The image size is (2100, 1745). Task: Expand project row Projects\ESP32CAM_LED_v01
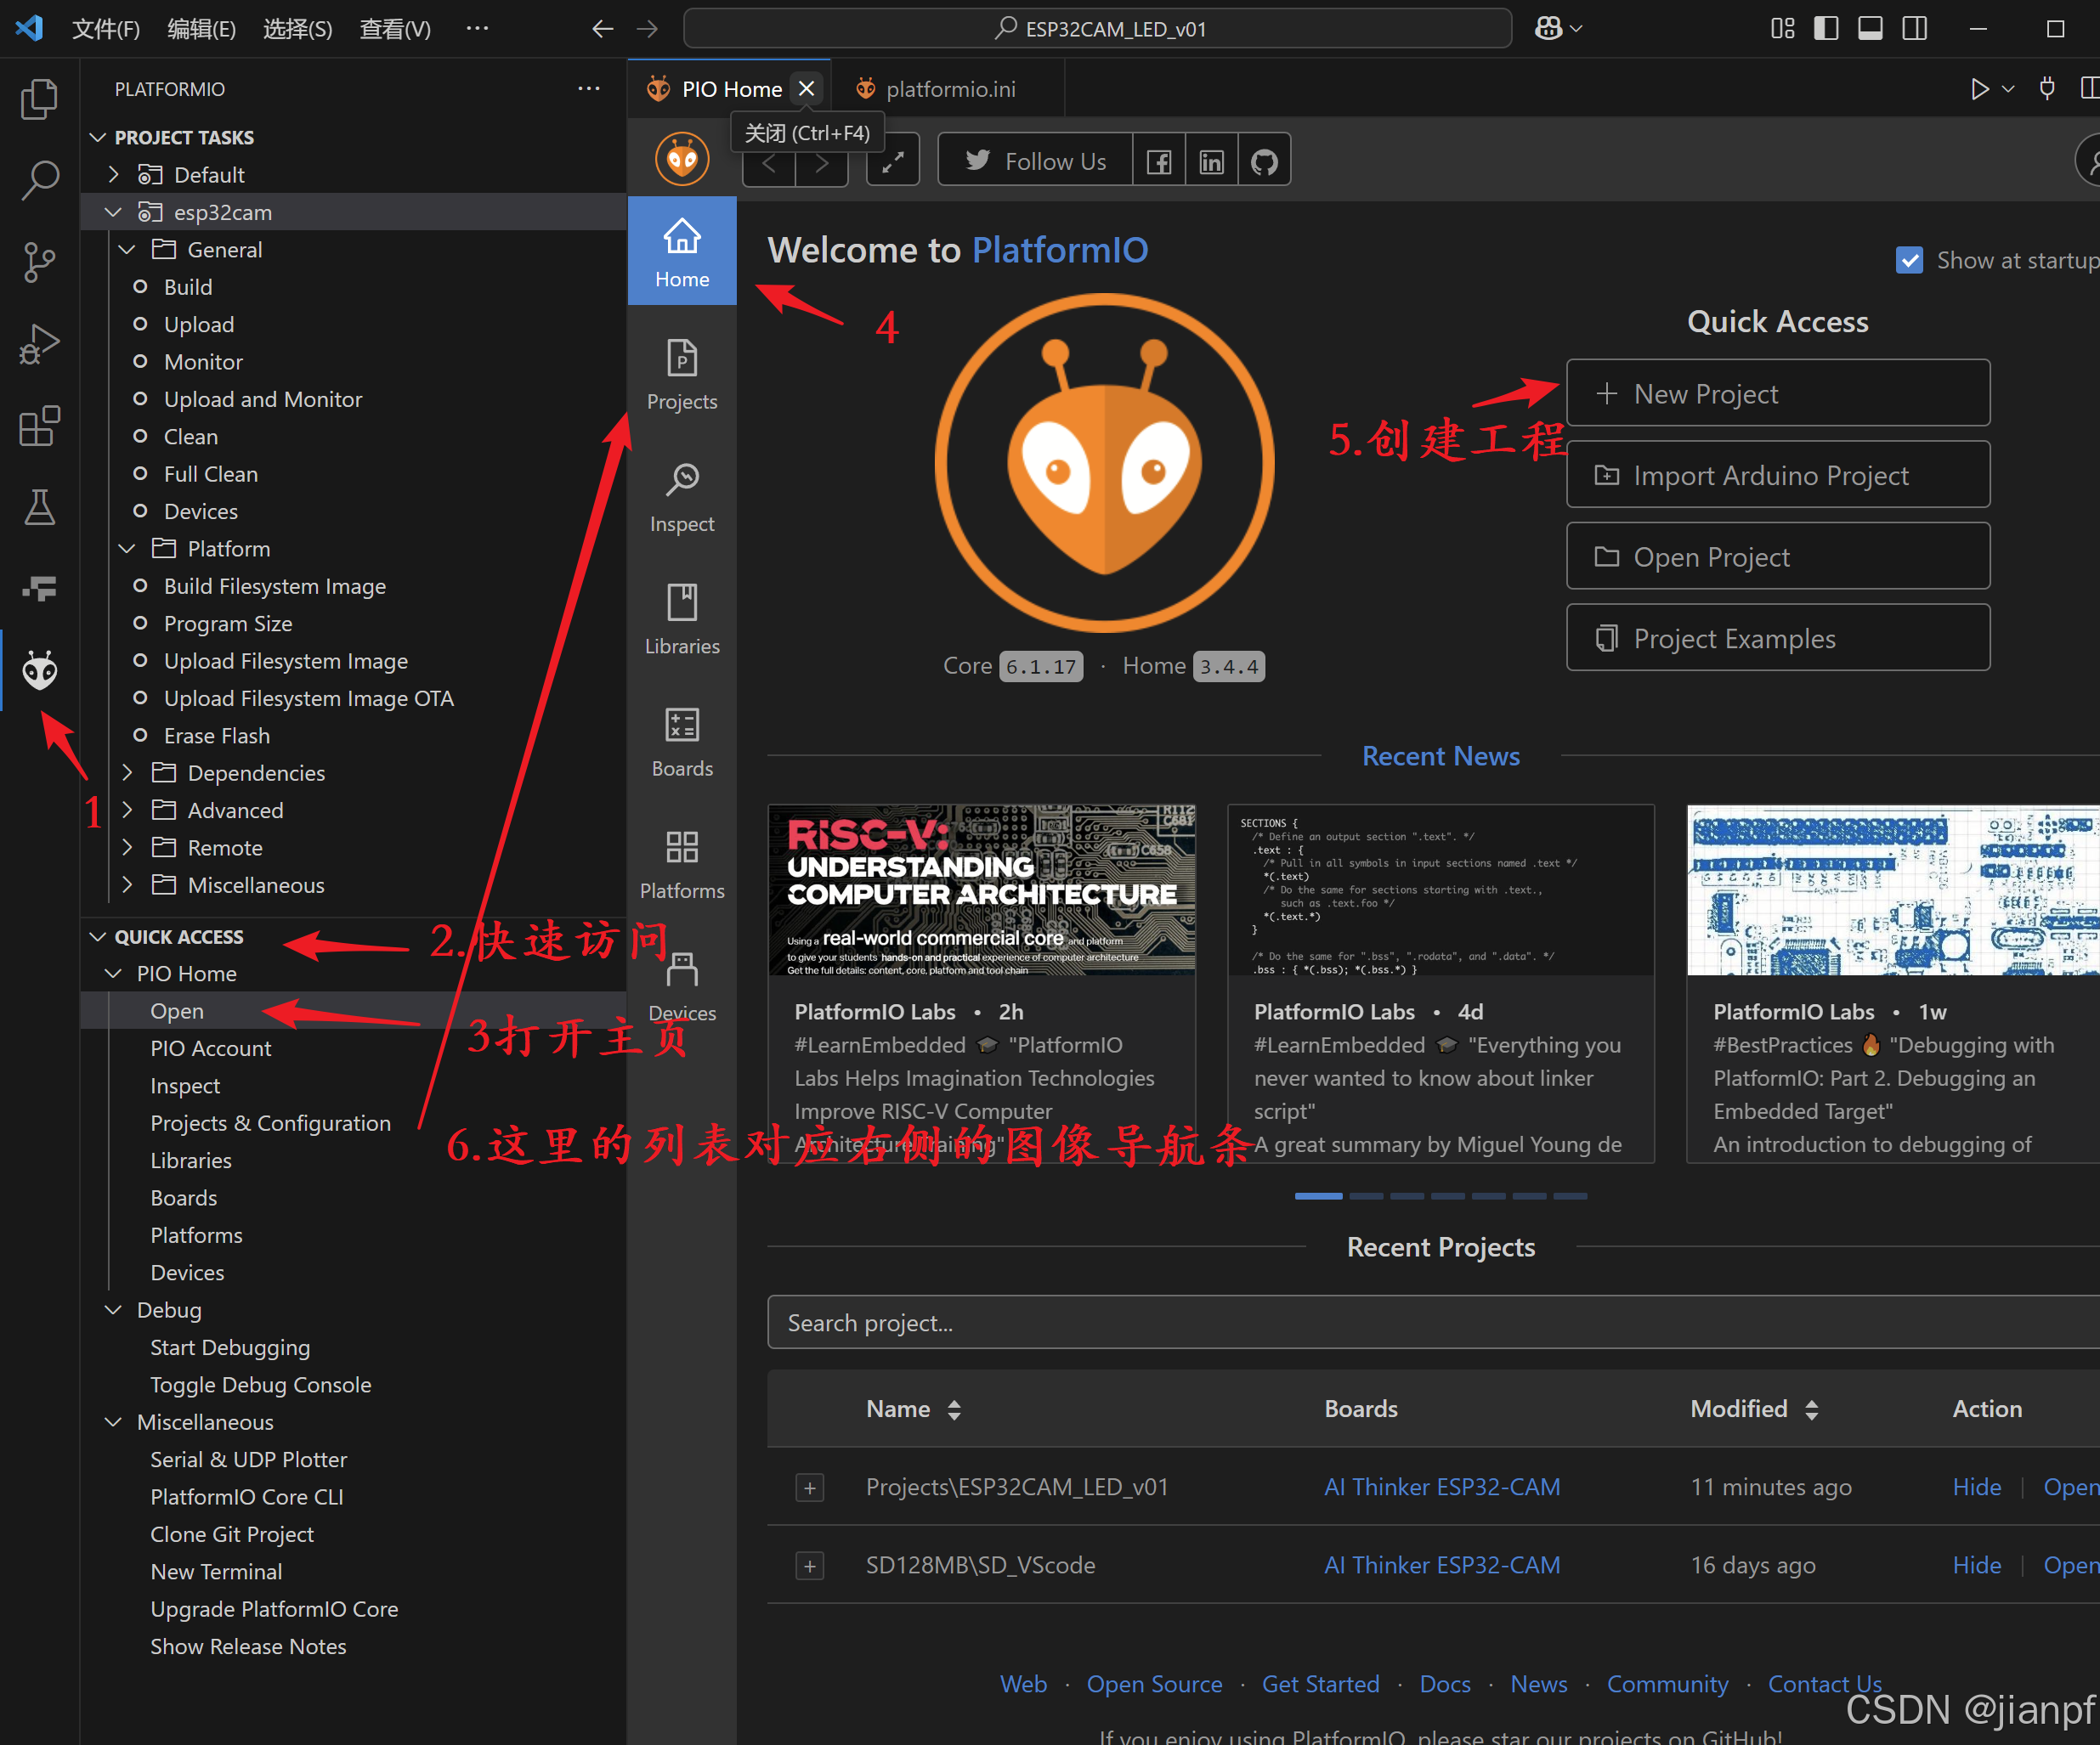point(810,1488)
